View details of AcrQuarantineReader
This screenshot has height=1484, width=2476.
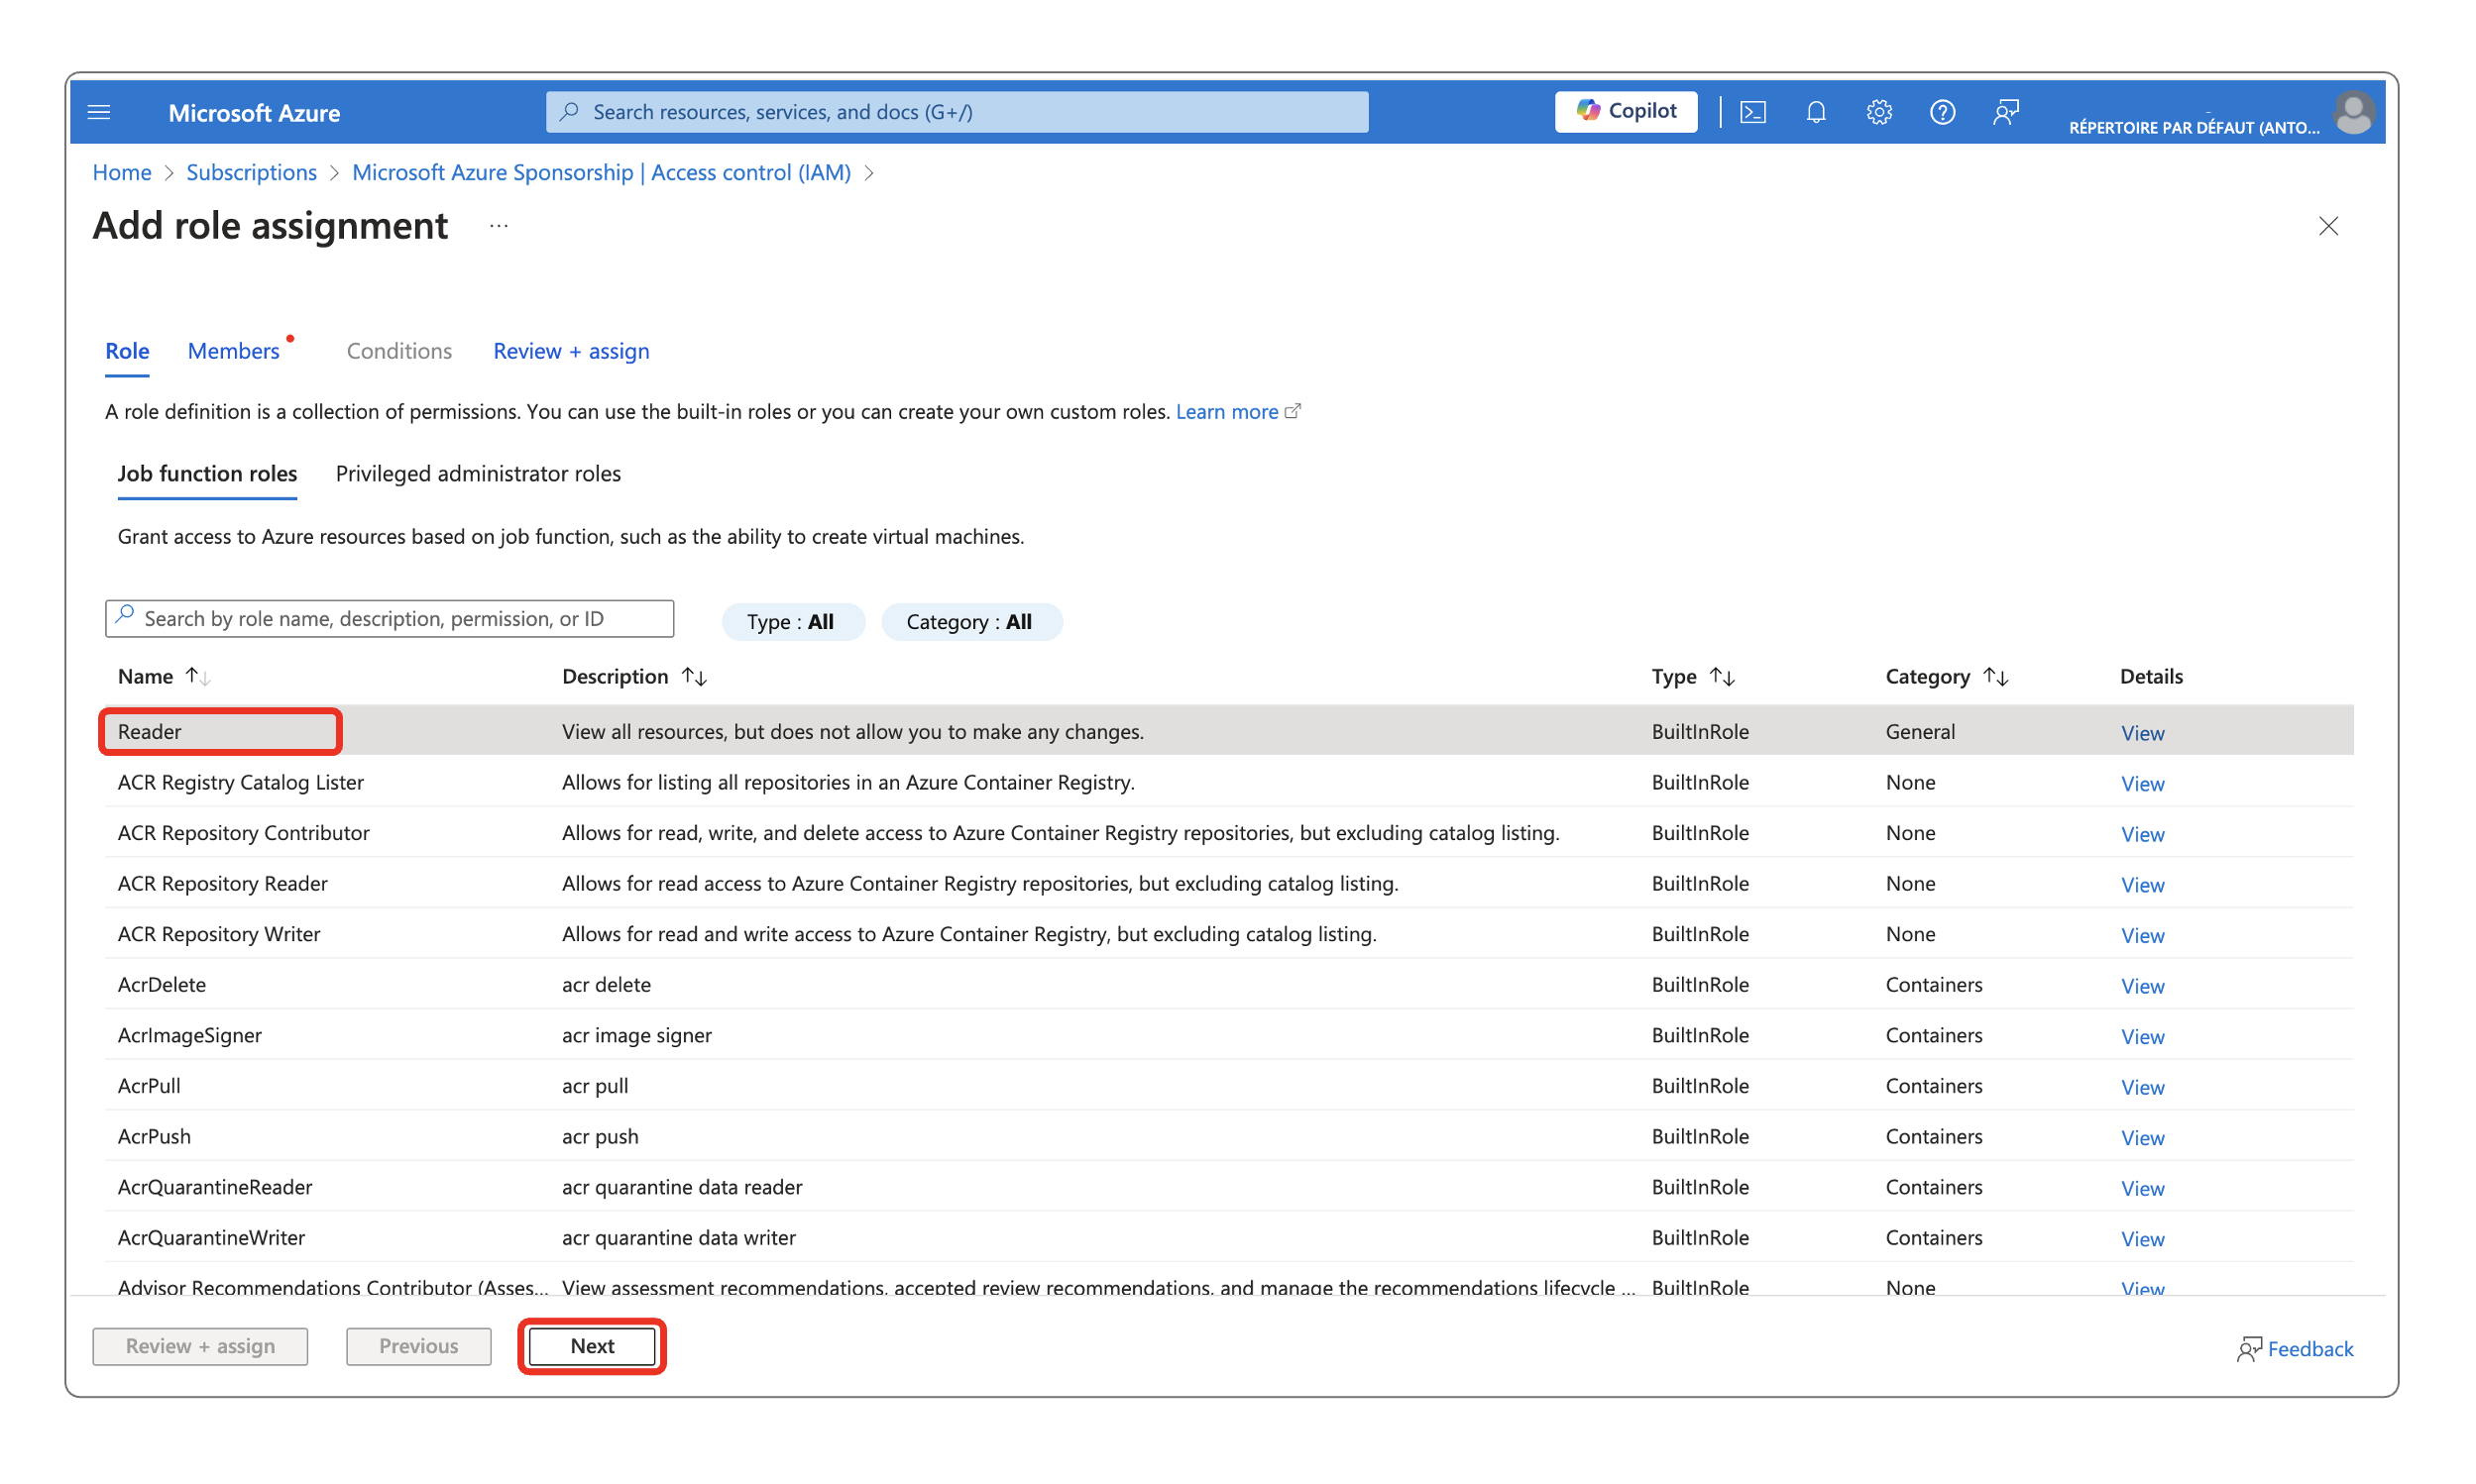2141,1187
